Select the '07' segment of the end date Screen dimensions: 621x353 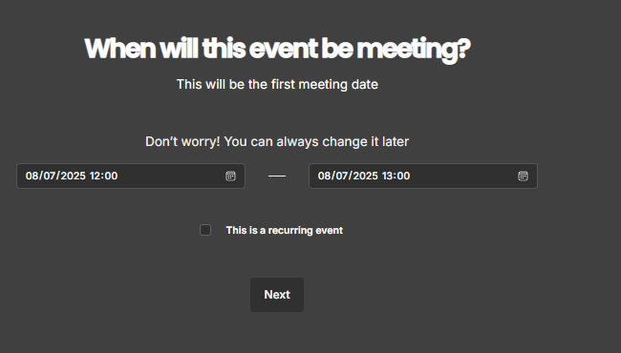tap(342, 176)
